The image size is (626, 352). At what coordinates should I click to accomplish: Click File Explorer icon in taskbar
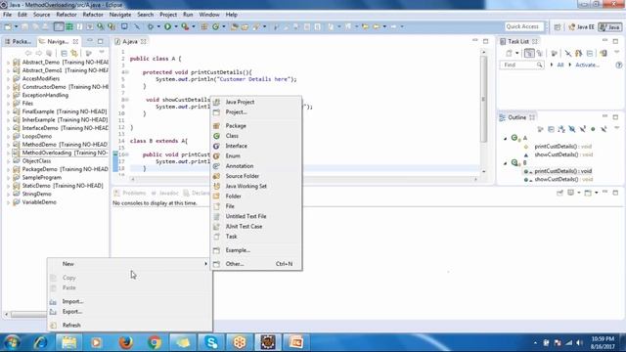pyautogui.click(x=69, y=342)
